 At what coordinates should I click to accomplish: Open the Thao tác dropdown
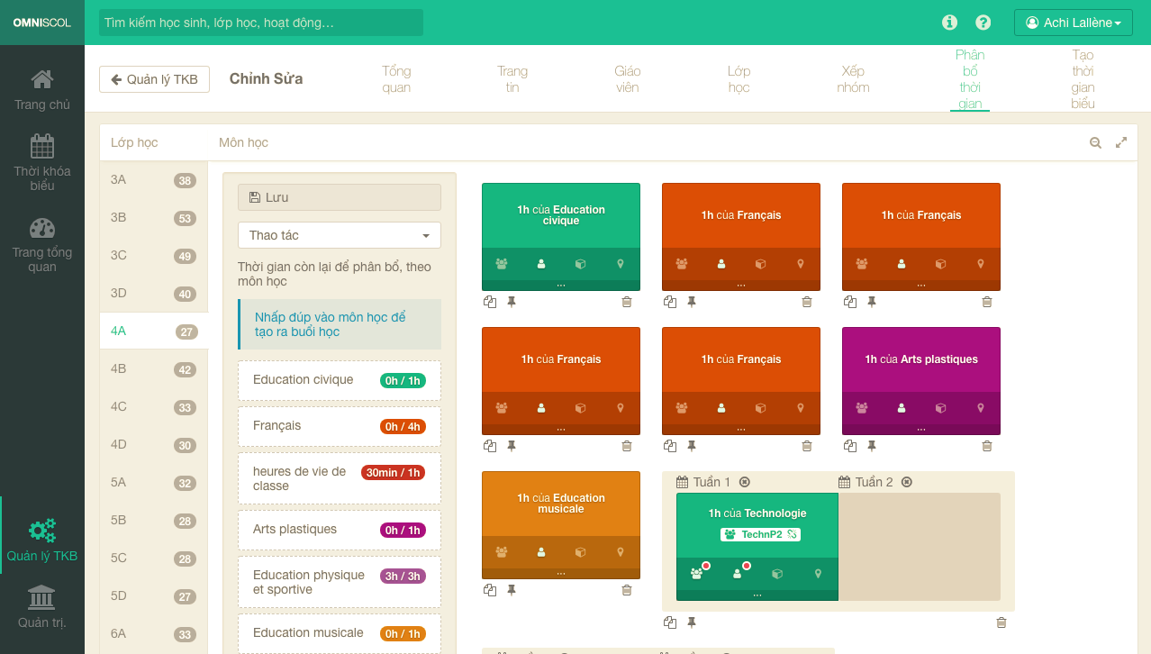click(x=340, y=235)
